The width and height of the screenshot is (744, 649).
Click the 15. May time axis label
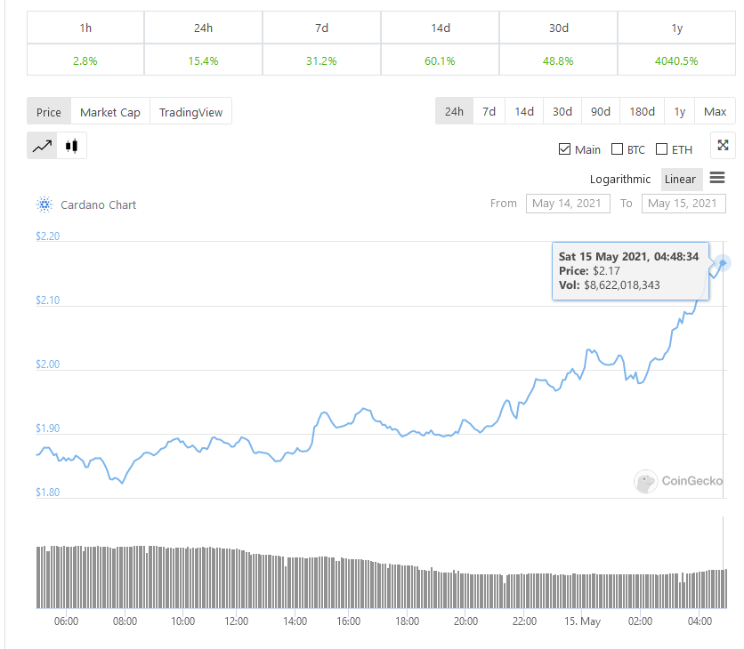coord(582,621)
